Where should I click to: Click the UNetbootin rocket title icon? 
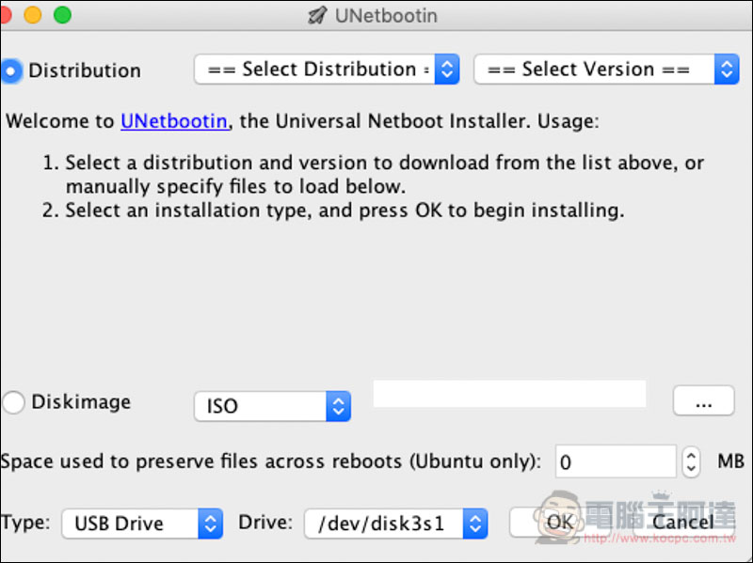pyautogui.click(x=317, y=15)
